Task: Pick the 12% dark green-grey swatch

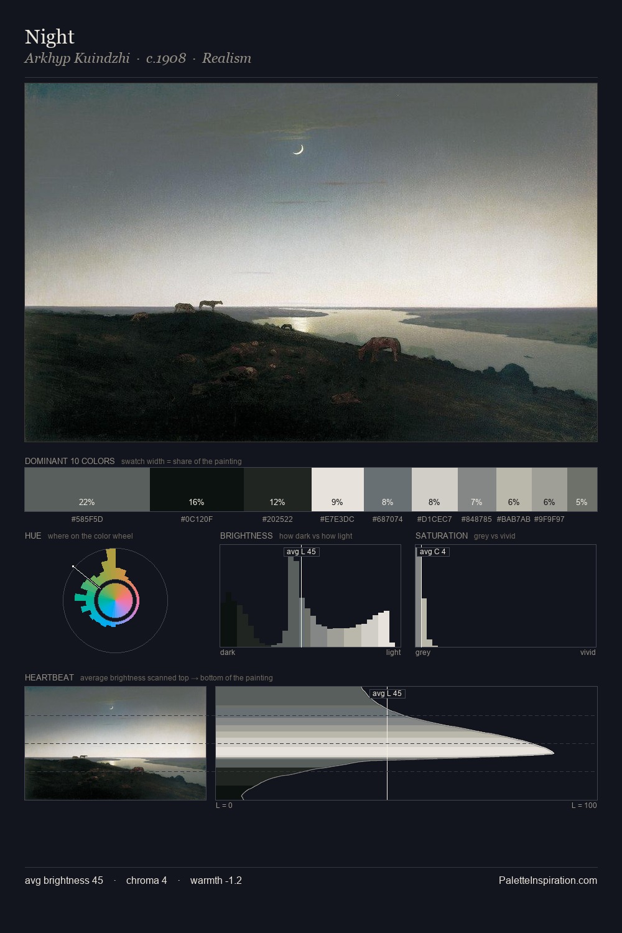Action: point(277,490)
